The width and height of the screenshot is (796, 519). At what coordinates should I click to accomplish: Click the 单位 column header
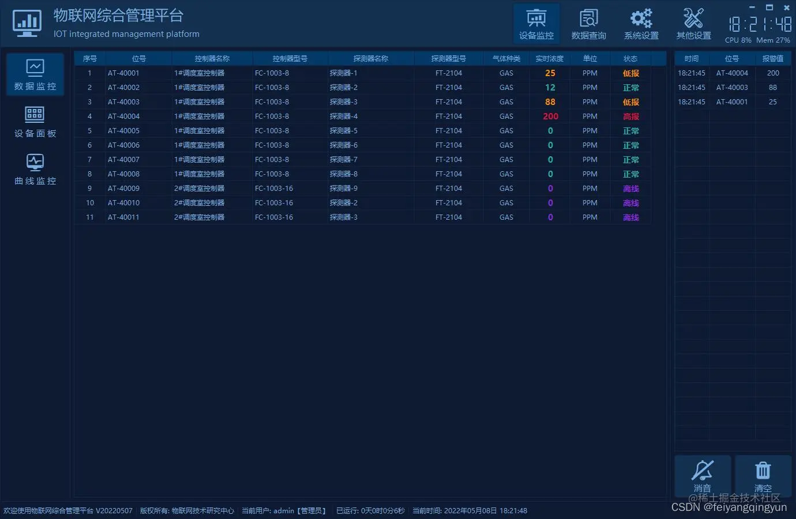point(590,59)
